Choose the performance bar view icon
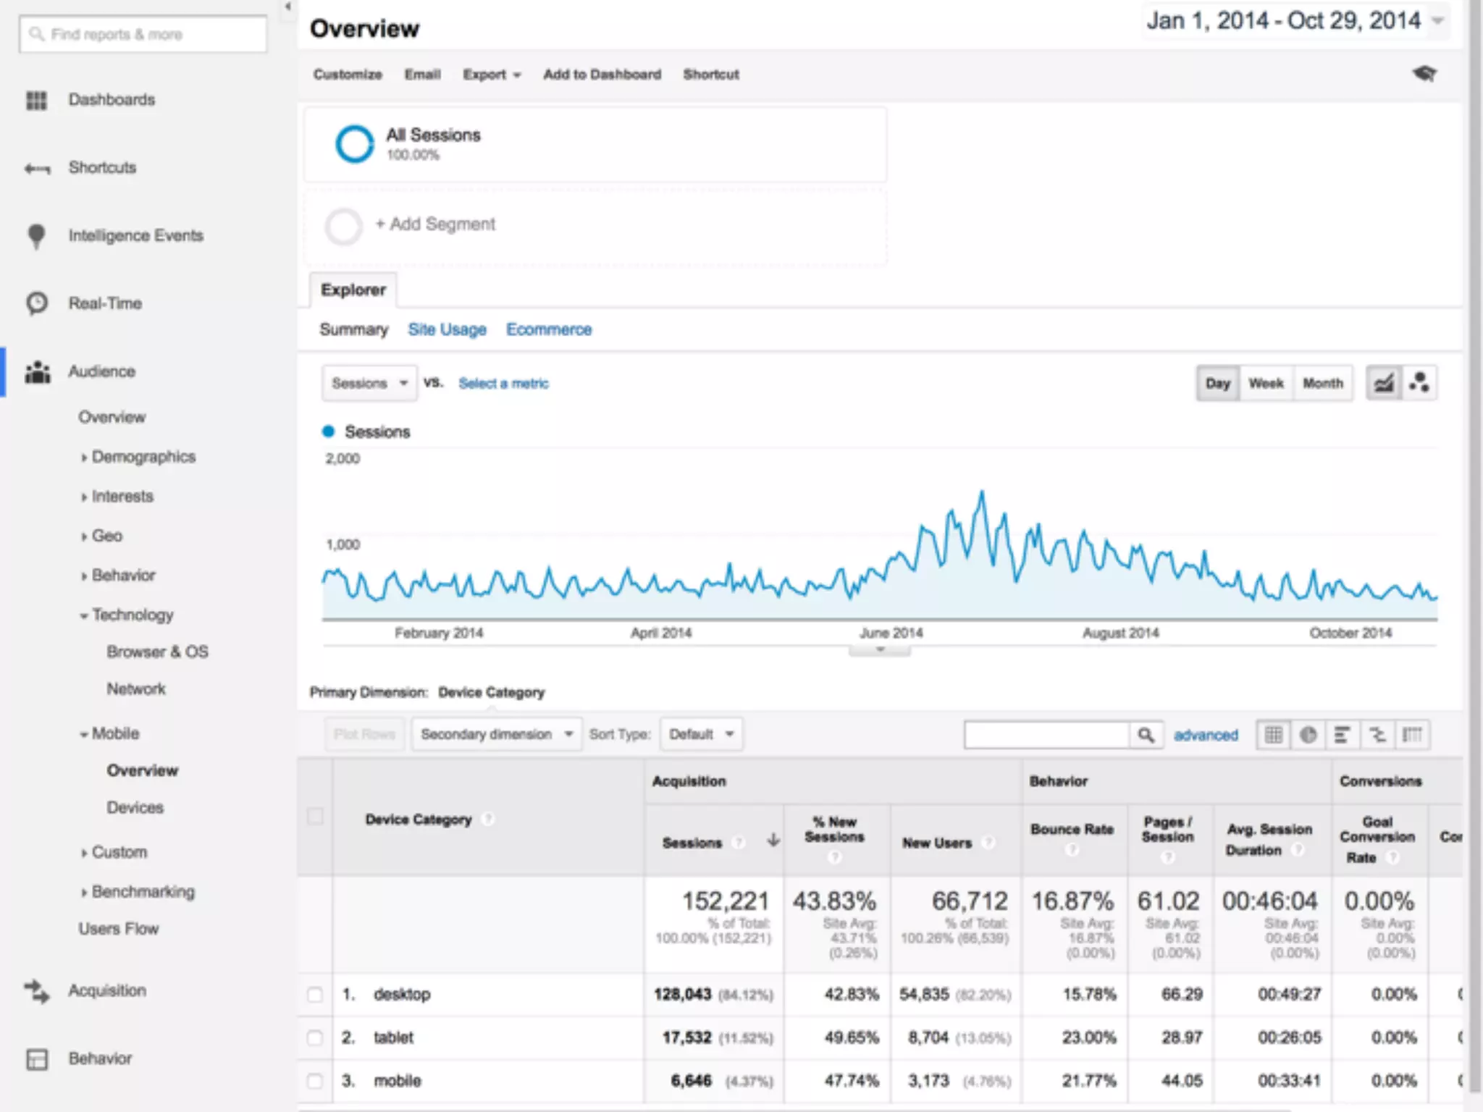This screenshot has width=1483, height=1112. 1342,736
